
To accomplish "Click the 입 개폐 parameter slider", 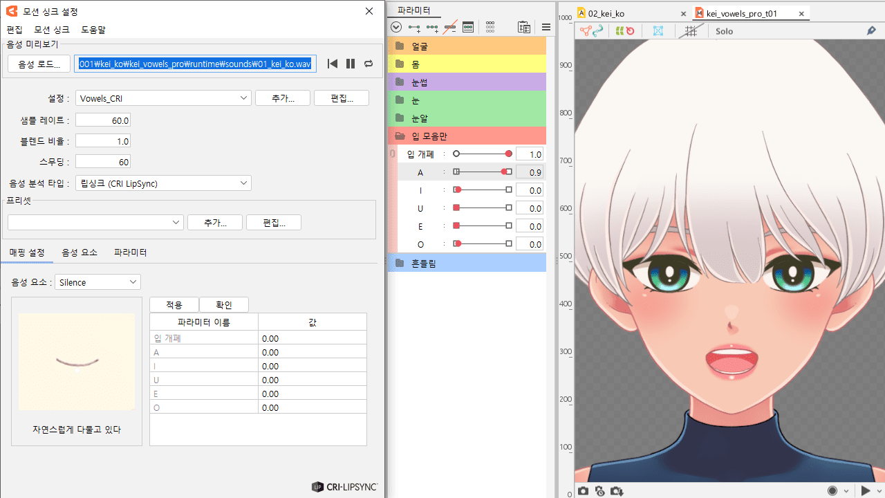I will [x=483, y=154].
